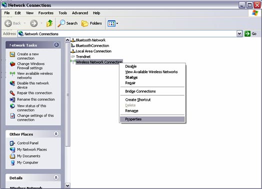
Task: Go up one folder level icon
Action: [x=49, y=23]
